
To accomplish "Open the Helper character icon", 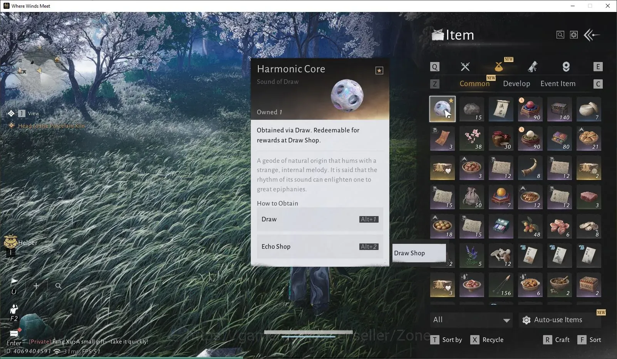I will click(x=10, y=242).
